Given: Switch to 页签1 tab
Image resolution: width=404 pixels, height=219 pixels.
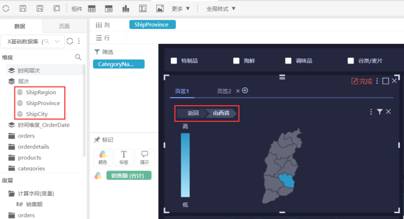Looking at the screenshot, I should (182, 91).
